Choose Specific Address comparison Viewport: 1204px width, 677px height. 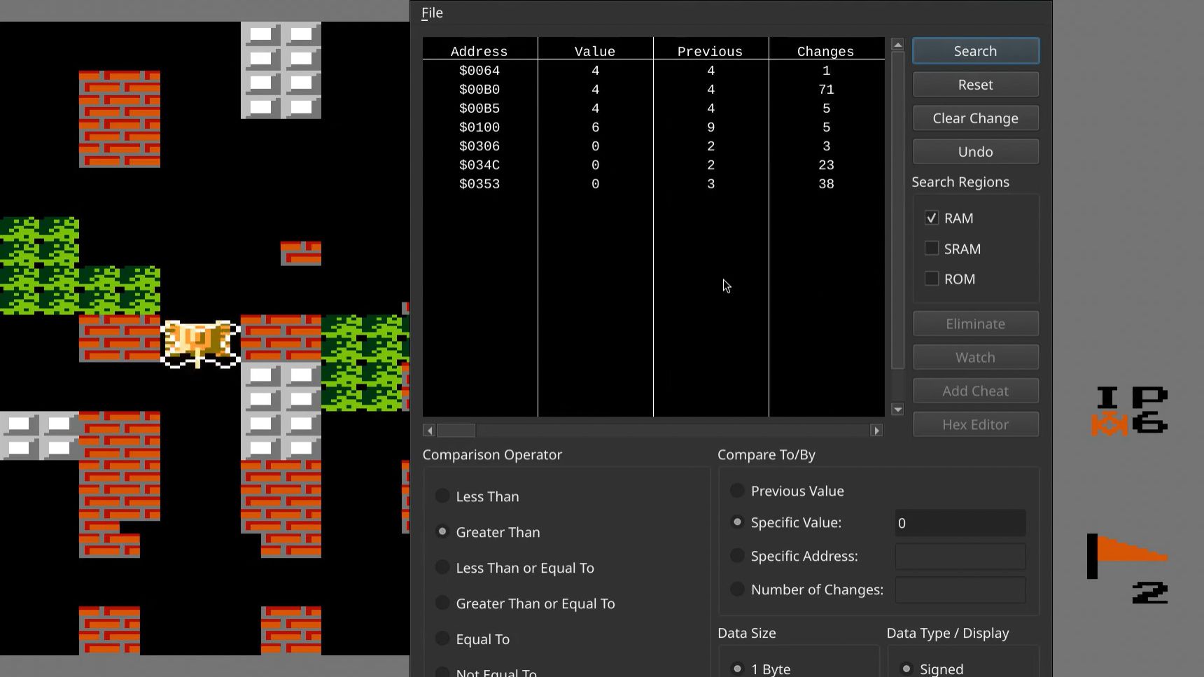(737, 556)
